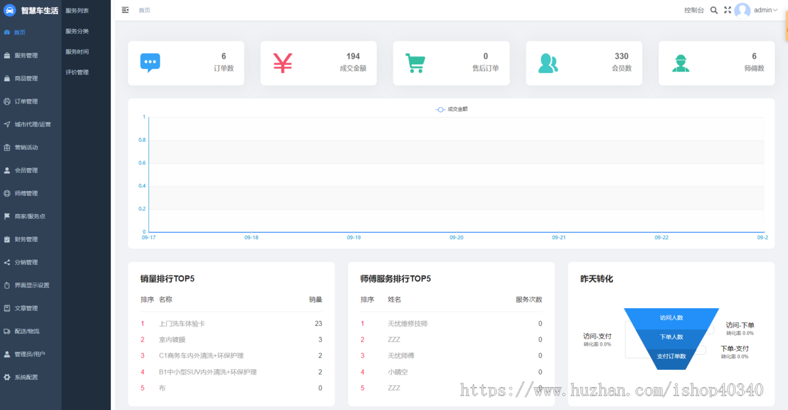Enter fullscreen with the expand icon
Screen dimensions: 788x410
point(728,10)
